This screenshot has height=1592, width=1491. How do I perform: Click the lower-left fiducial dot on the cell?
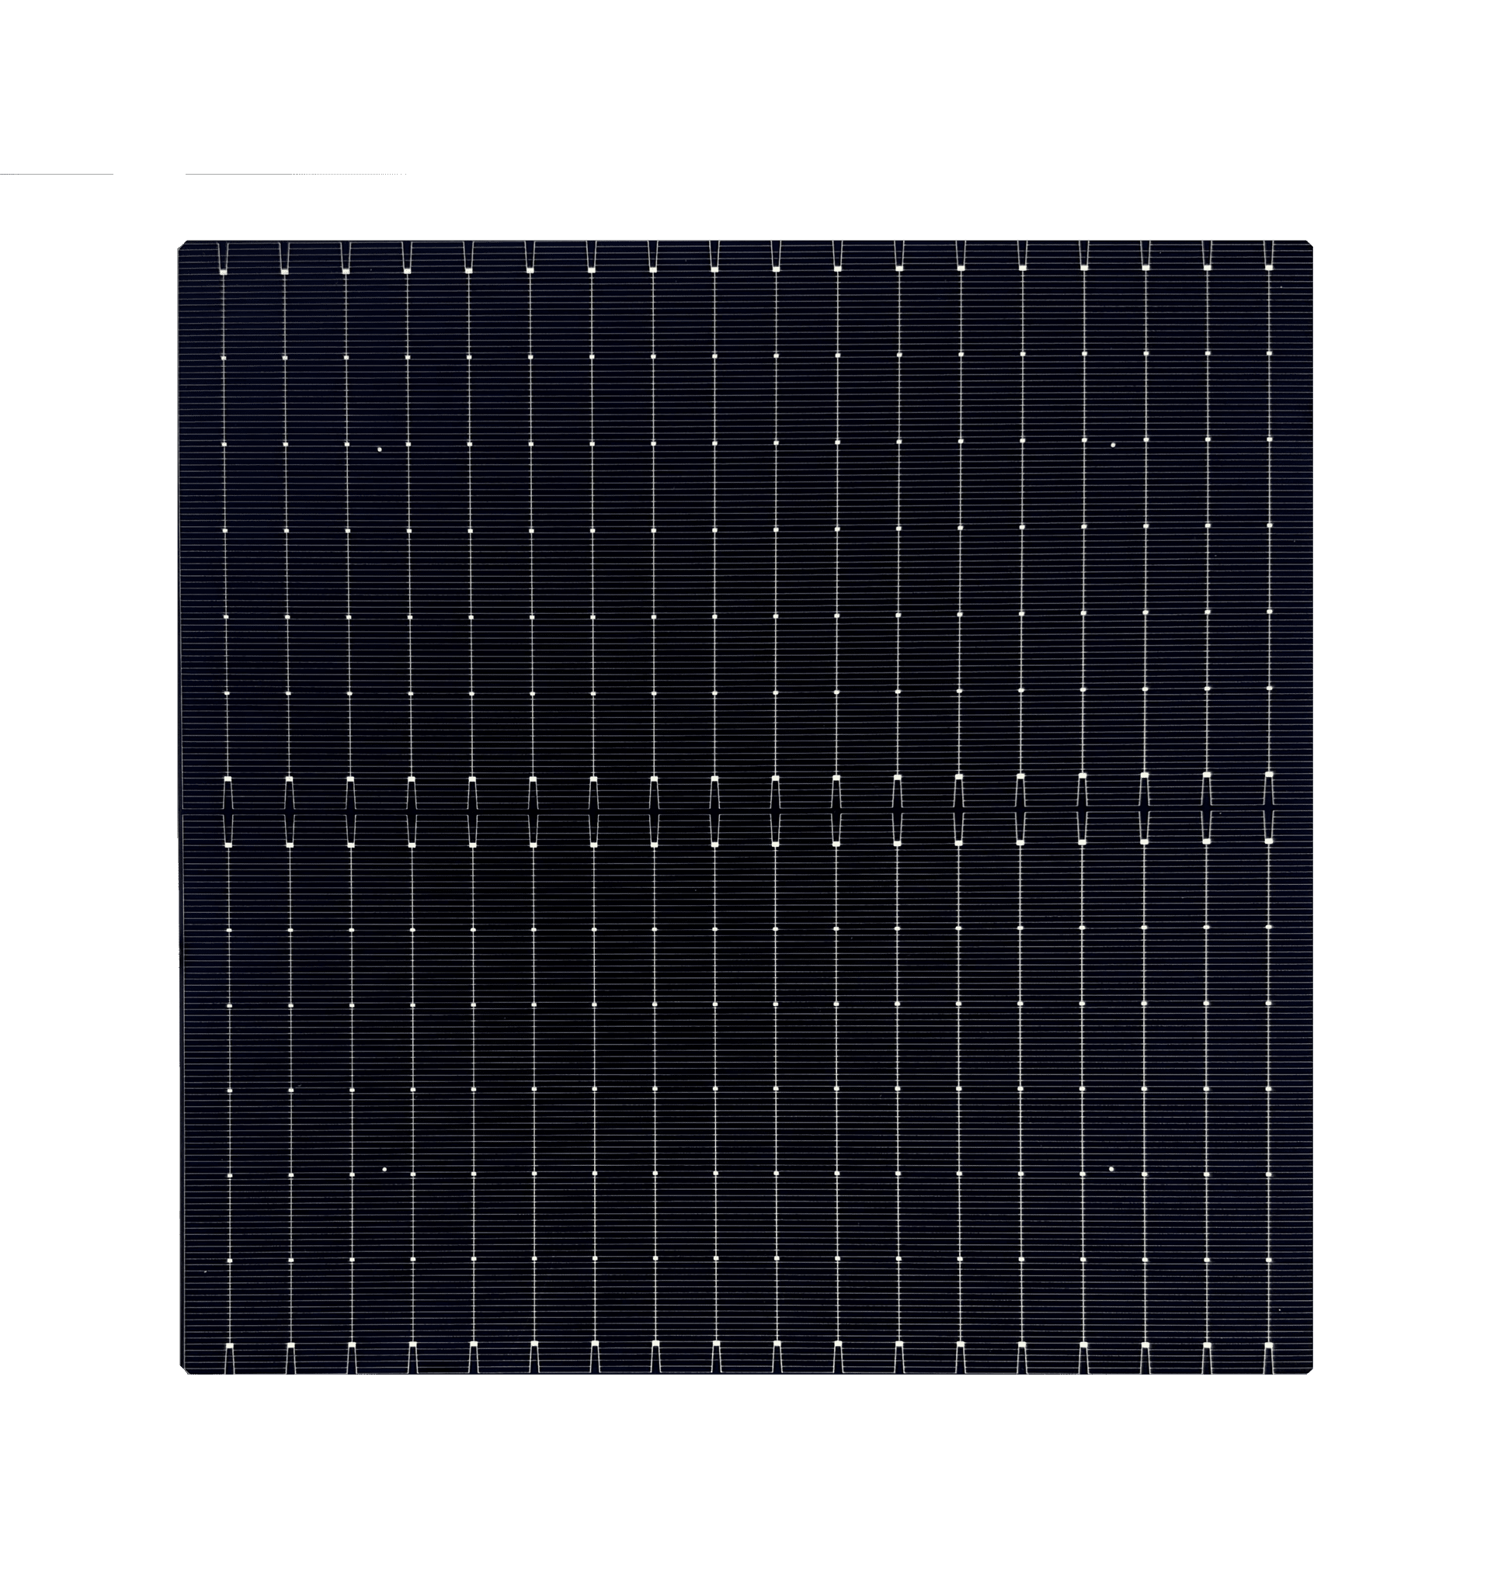click(384, 1169)
